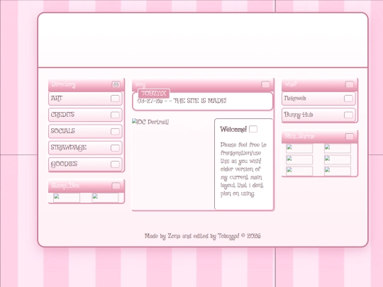Click the icon in the Blog header
The height and width of the screenshot is (287, 383).
click(265, 84)
